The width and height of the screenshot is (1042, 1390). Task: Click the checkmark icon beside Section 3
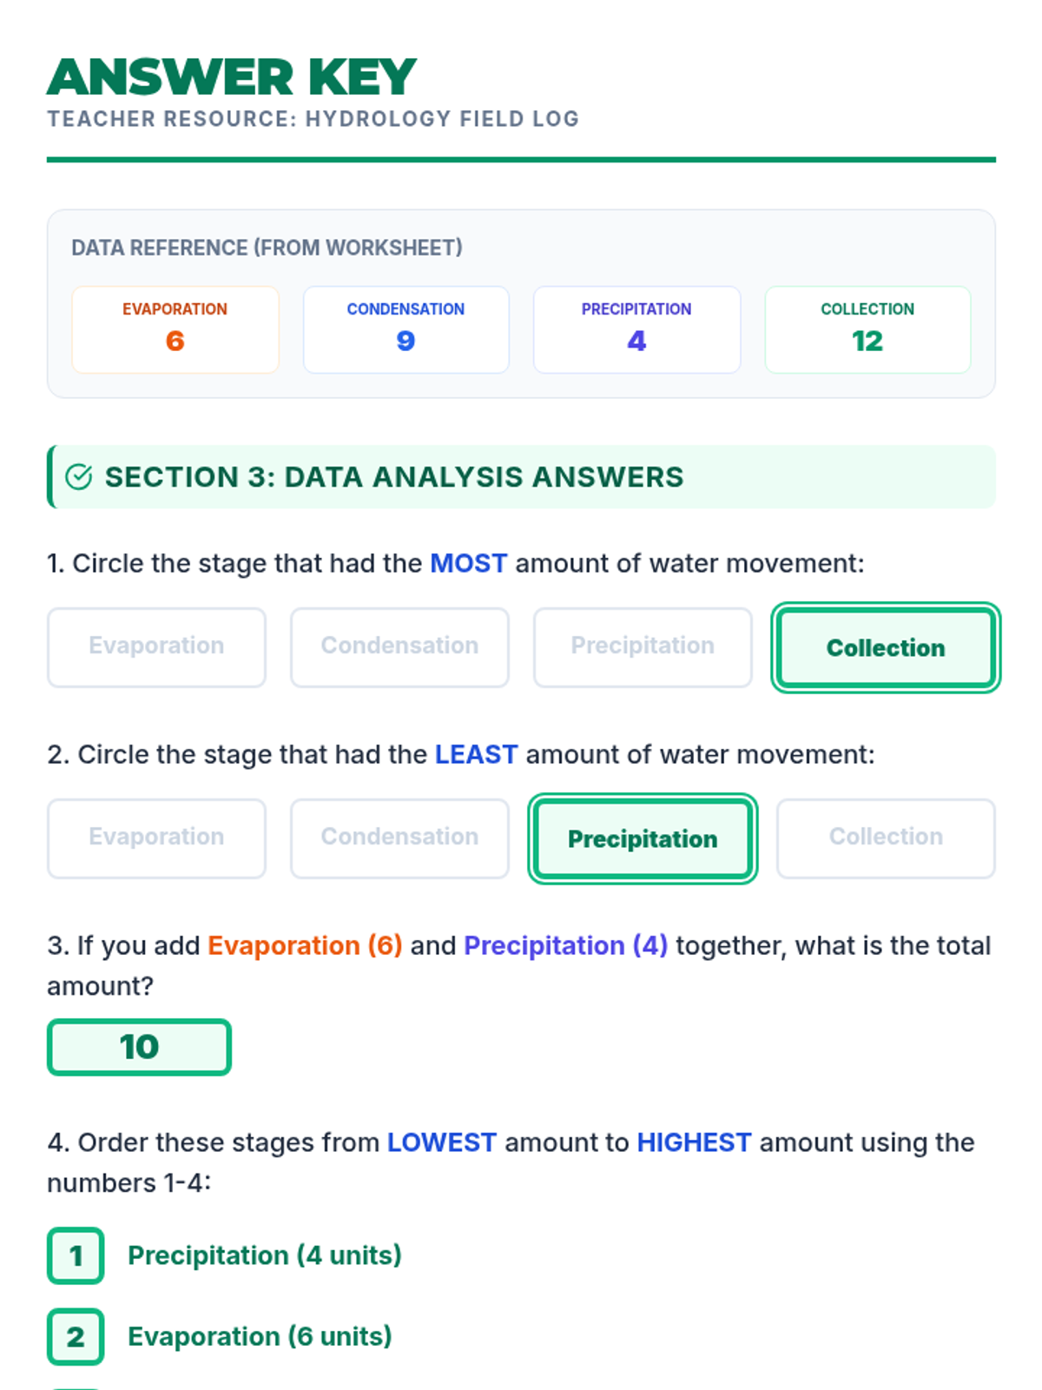(x=78, y=477)
